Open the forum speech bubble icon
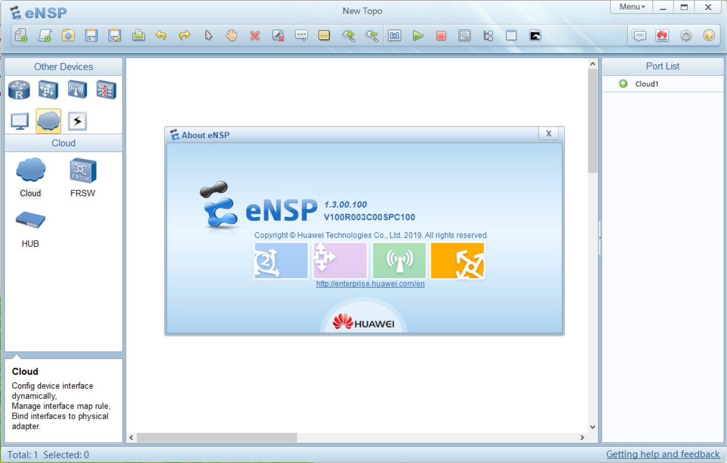The height and width of the screenshot is (463, 727). click(x=639, y=35)
